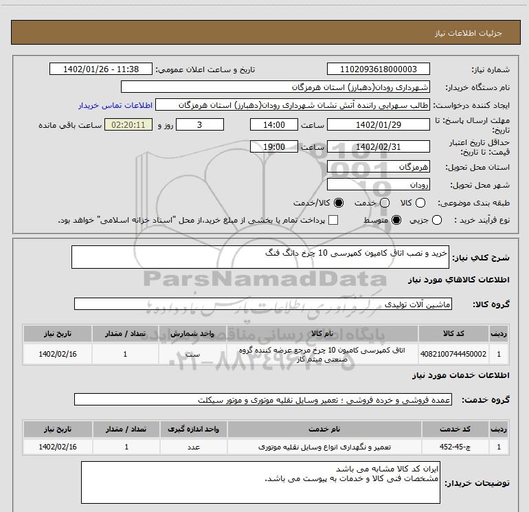
Task: Click goods row date 1402/02/16
Action: pyautogui.click(x=58, y=354)
